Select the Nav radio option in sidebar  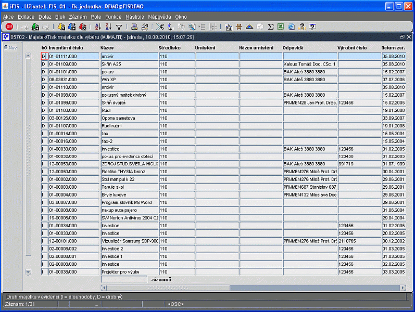point(6,48)
